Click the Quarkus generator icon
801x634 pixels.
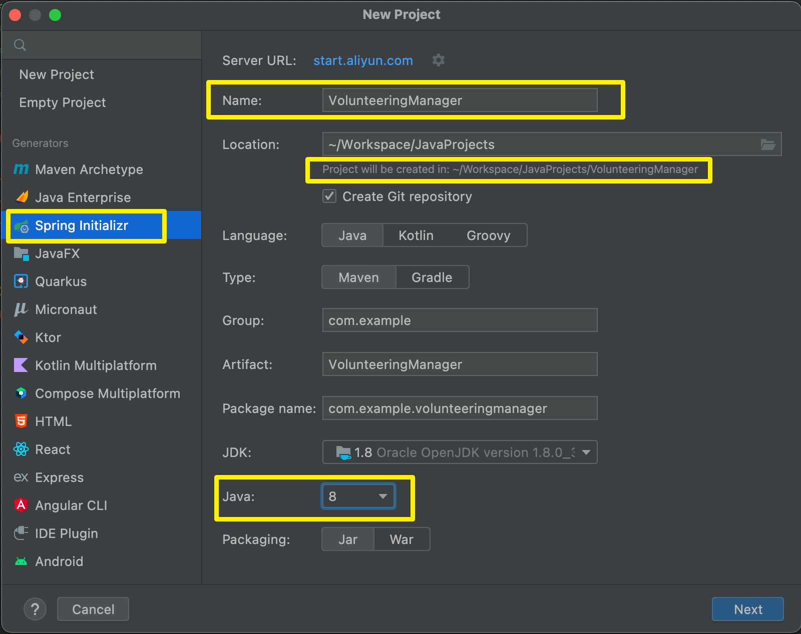(21, 281)
